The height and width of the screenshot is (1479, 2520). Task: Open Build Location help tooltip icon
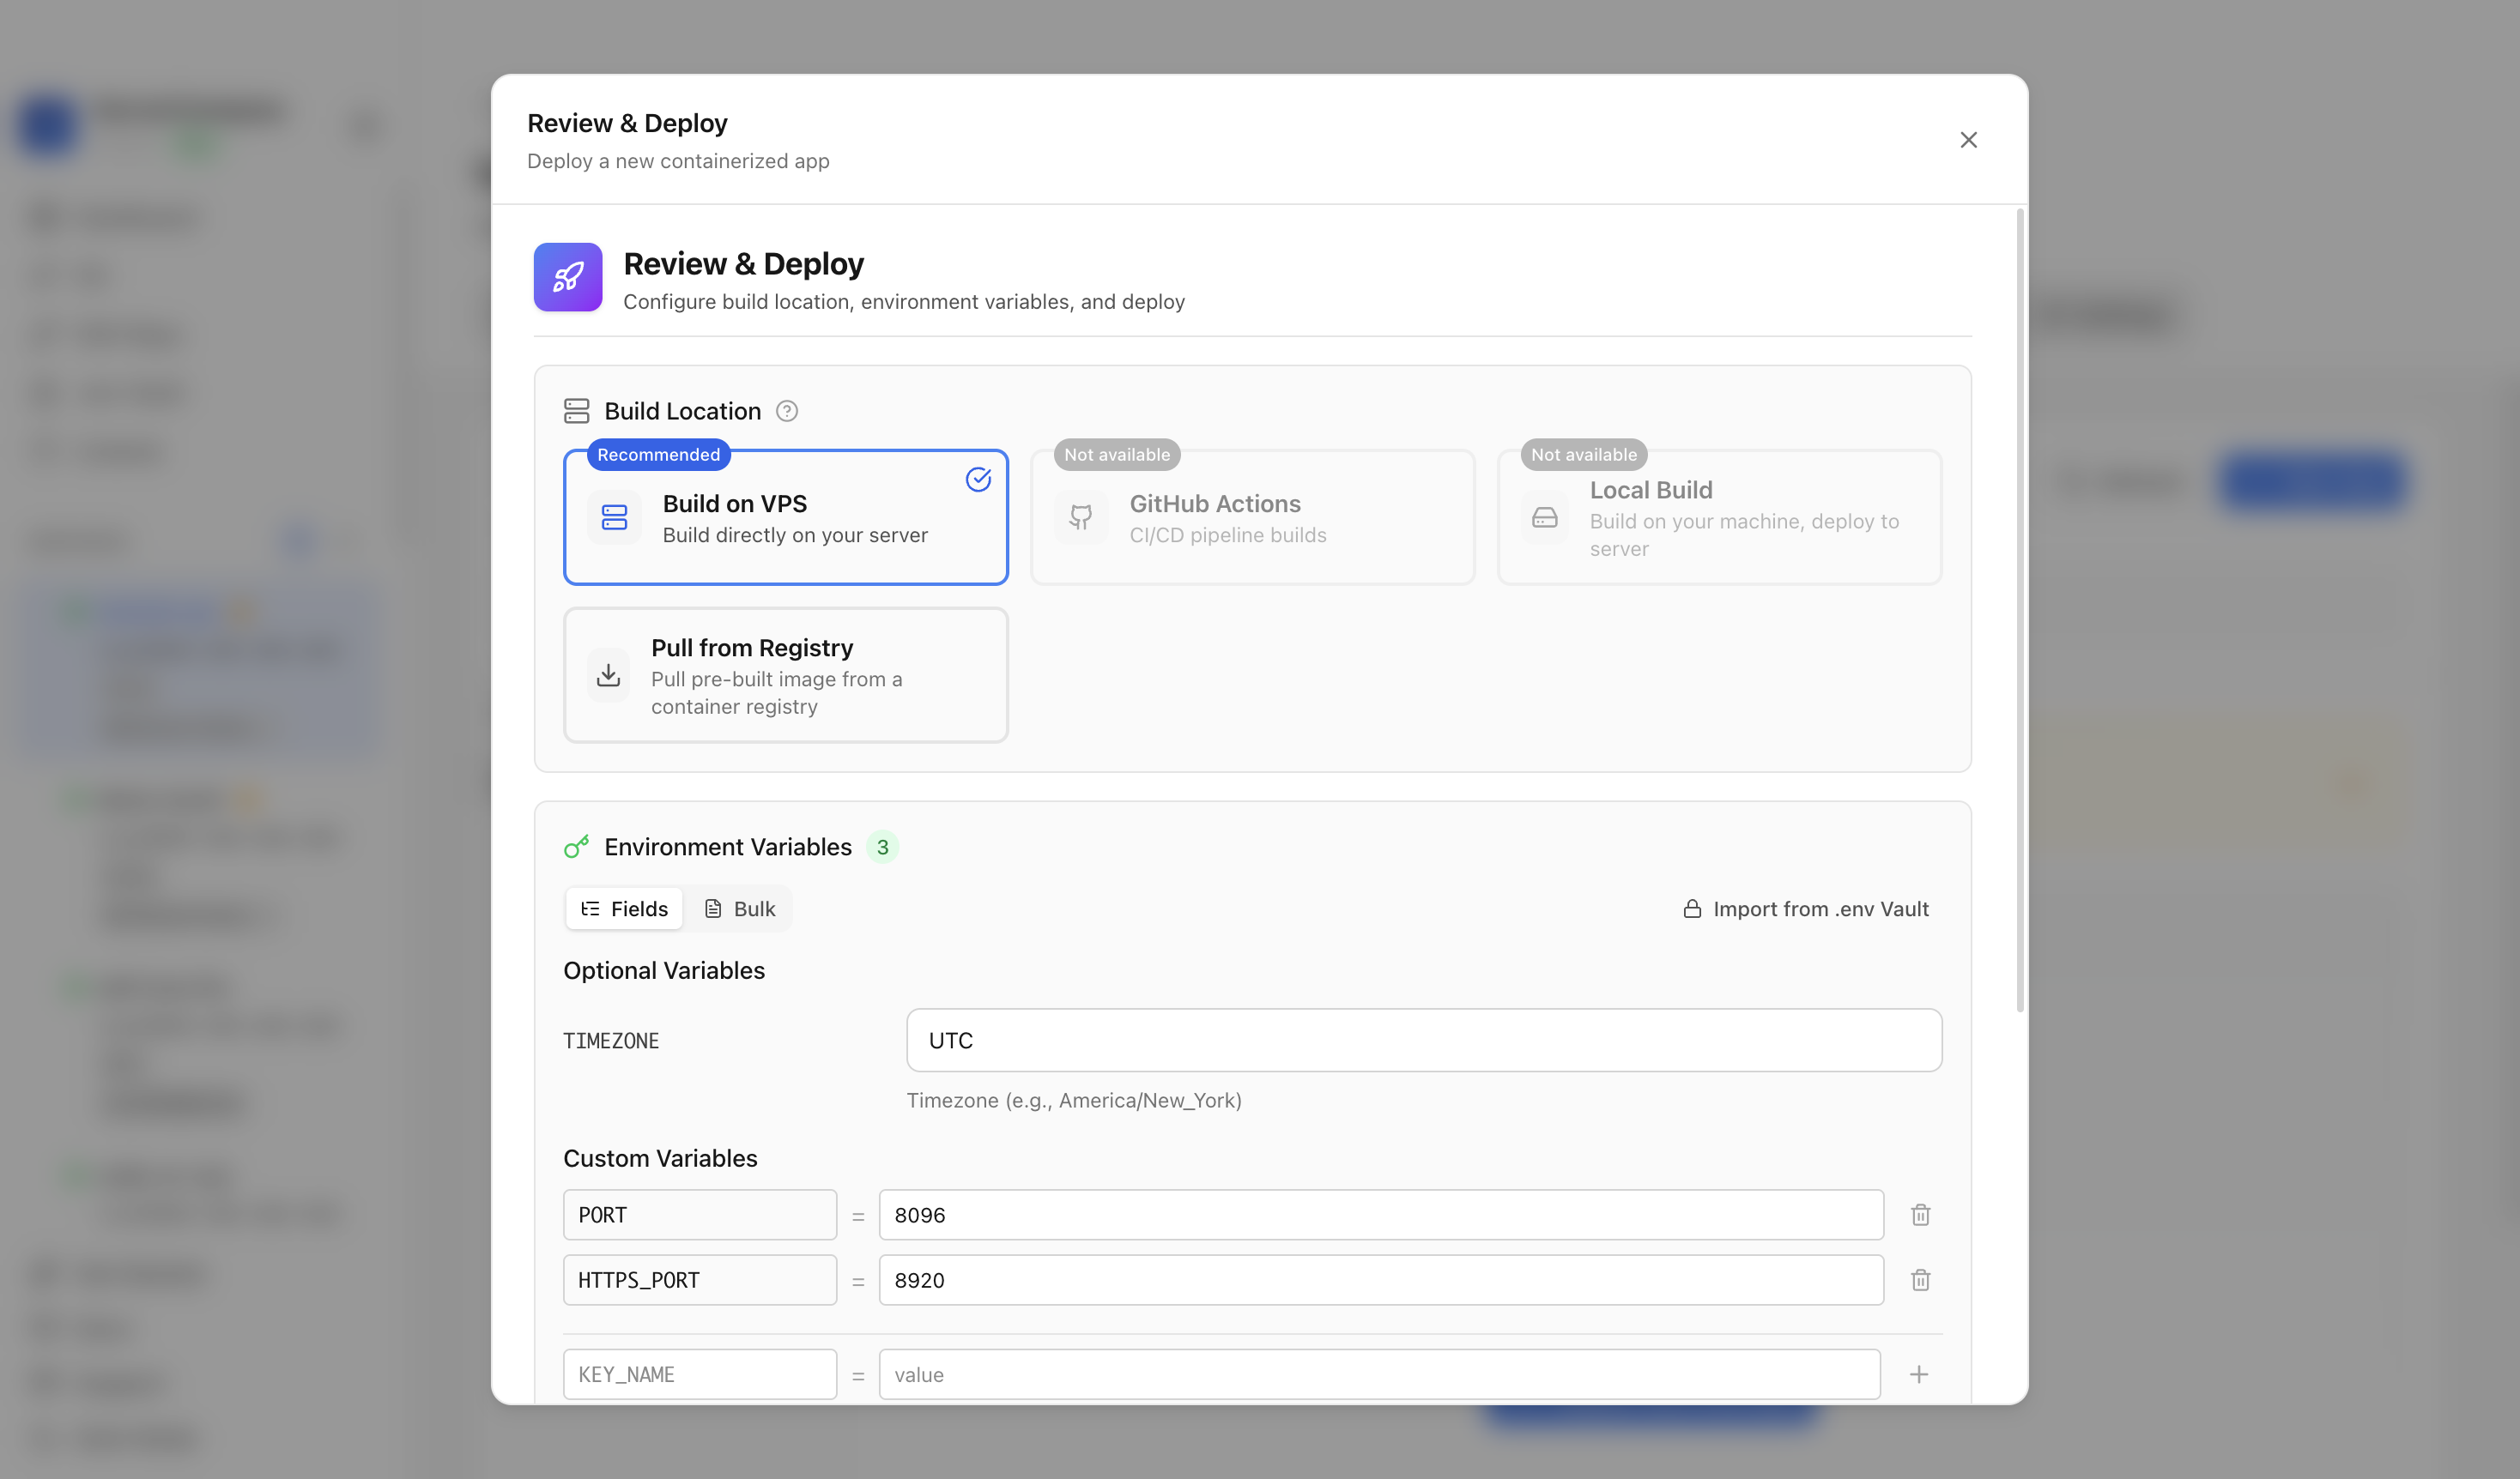787,411
